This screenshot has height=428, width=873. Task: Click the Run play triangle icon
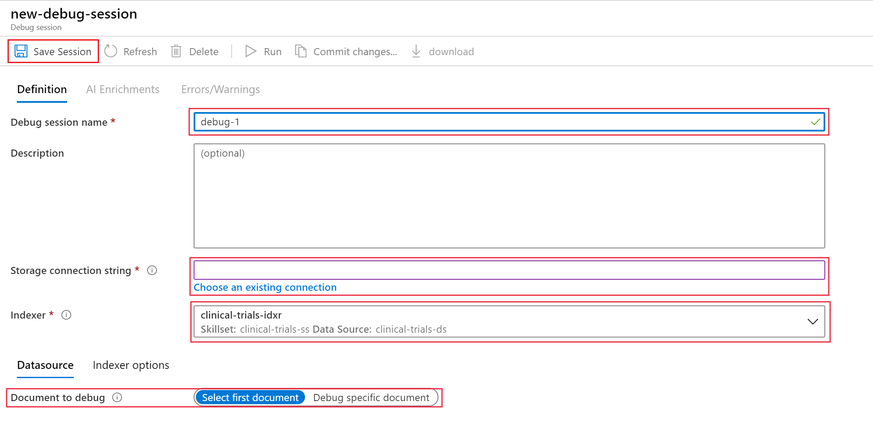[x=251, y=51]
